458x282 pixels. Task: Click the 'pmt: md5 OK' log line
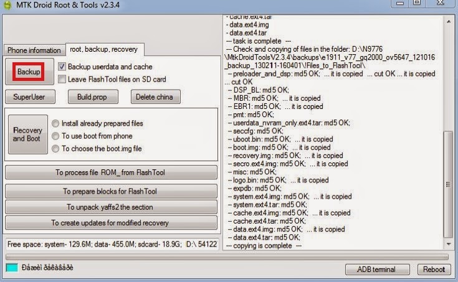coord(251,115)
